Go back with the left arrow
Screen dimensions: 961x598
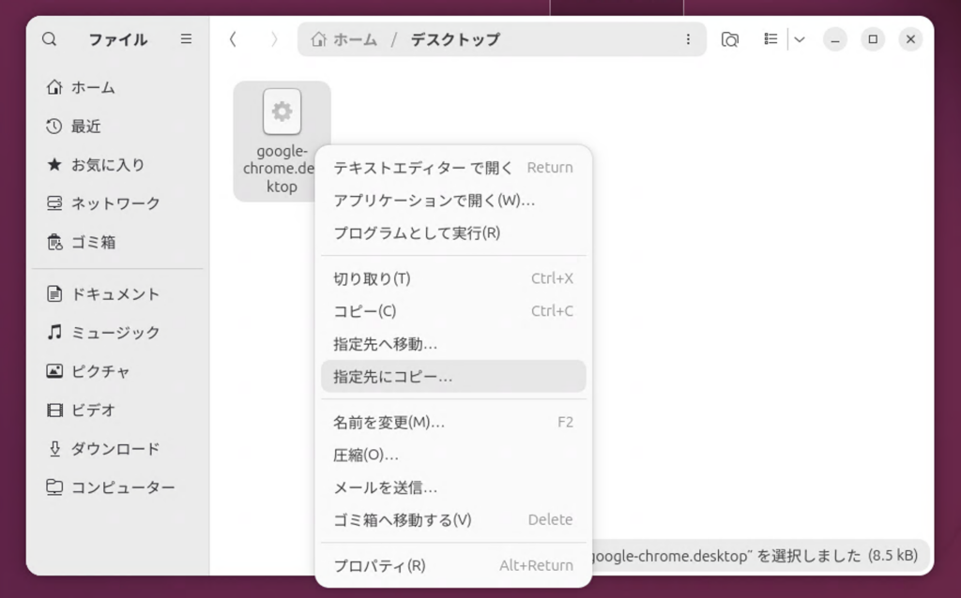pyautogui.click(x=233, y=39)
